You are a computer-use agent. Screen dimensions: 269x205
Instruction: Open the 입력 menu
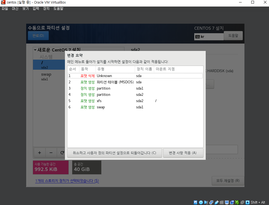pyautogui.click(x=36, y=8)
